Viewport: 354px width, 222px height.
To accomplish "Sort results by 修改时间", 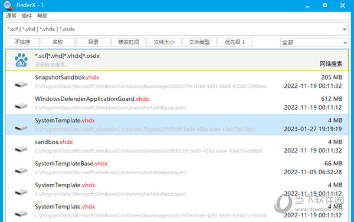I will click(x=129, y=42).
